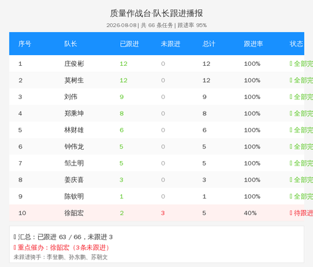Select captain name 刘伟
The image size is (313, 267).
tap(71, 97)
